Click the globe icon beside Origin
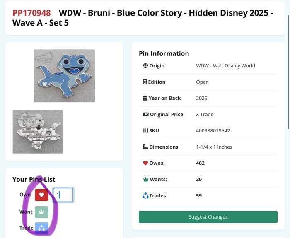The image size is (290, 238). click(145, 66)
